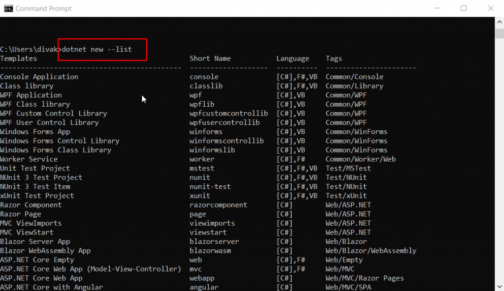Image resolution: width=504 pixels, height=291 pixels.
Task: Click the scrollbar up arrow
Action: pos(499,22)
